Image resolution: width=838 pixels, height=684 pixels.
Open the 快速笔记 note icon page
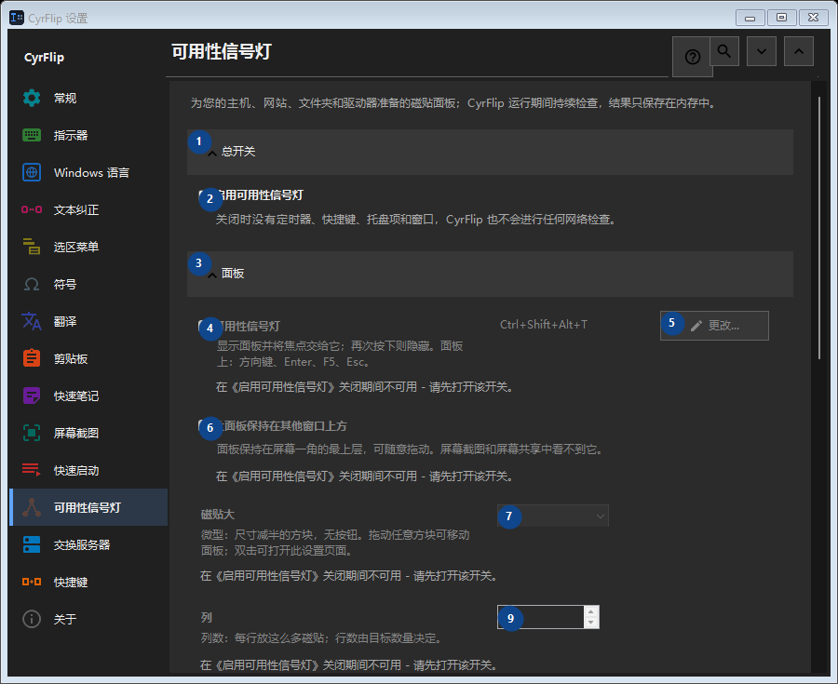point(32,396)
